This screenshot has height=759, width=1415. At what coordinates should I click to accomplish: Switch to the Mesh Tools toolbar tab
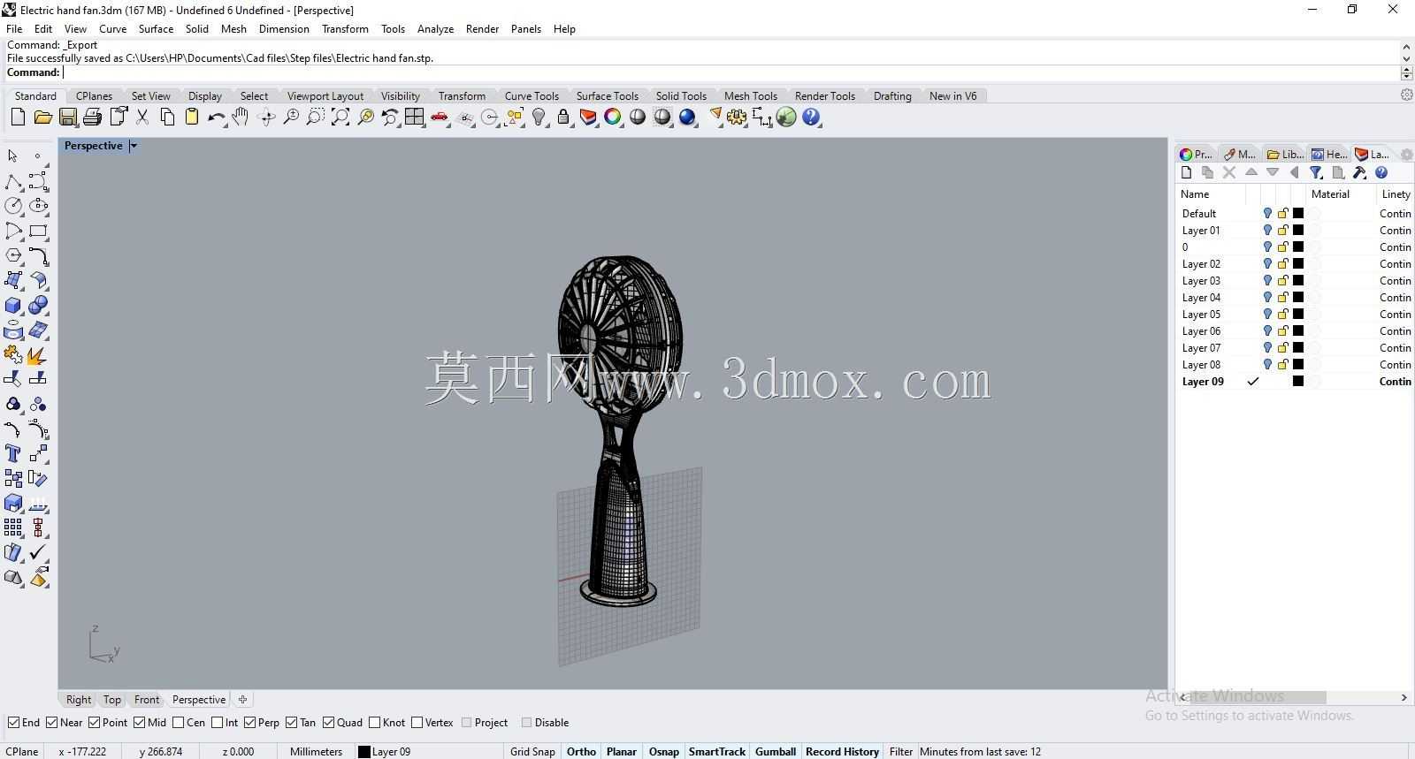point(750,96)
